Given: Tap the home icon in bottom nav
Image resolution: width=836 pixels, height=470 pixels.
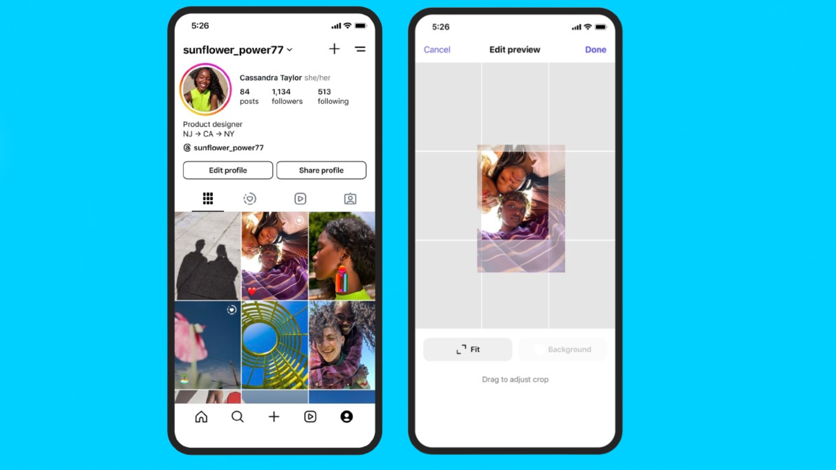Looking at the screenshot, I should pyautogui.click(x=201, y=416).
